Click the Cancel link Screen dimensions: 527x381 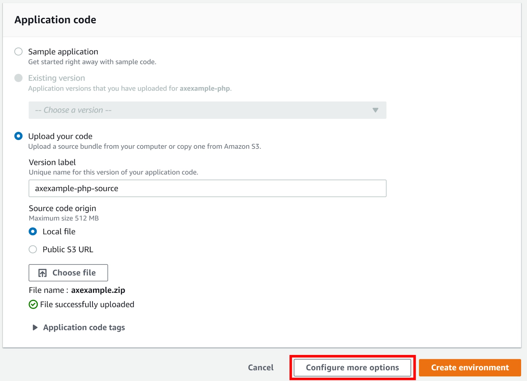[x=261, y=367]
